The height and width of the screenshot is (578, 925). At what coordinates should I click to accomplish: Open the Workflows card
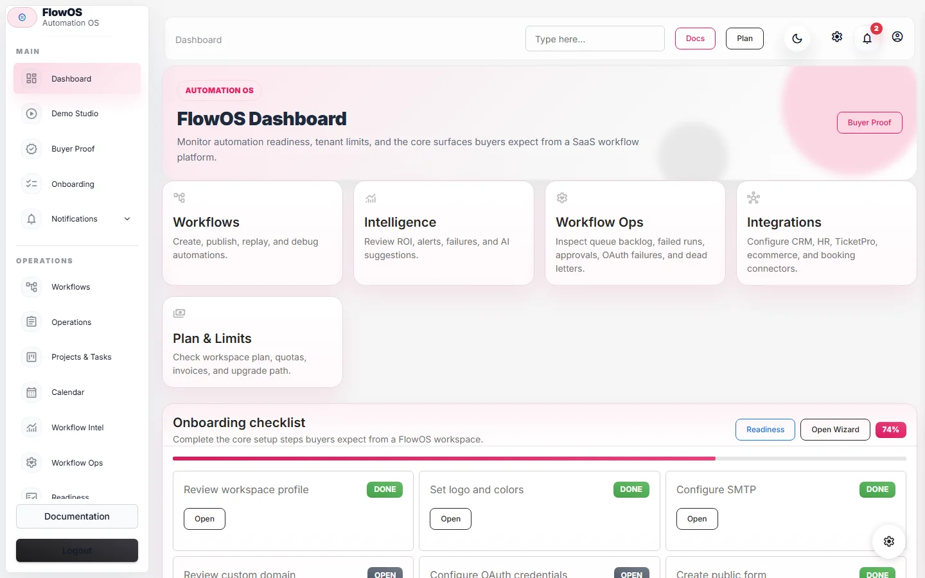coord(252,233)
